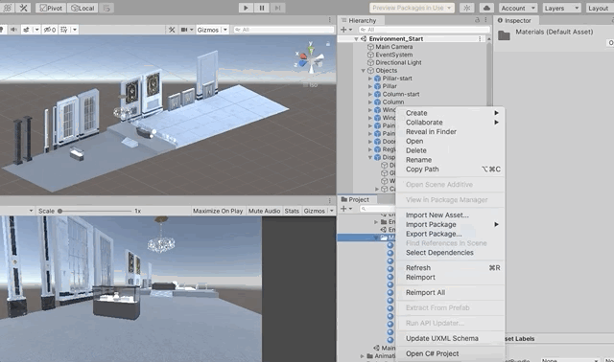Click the Mute Audio button

265,211
